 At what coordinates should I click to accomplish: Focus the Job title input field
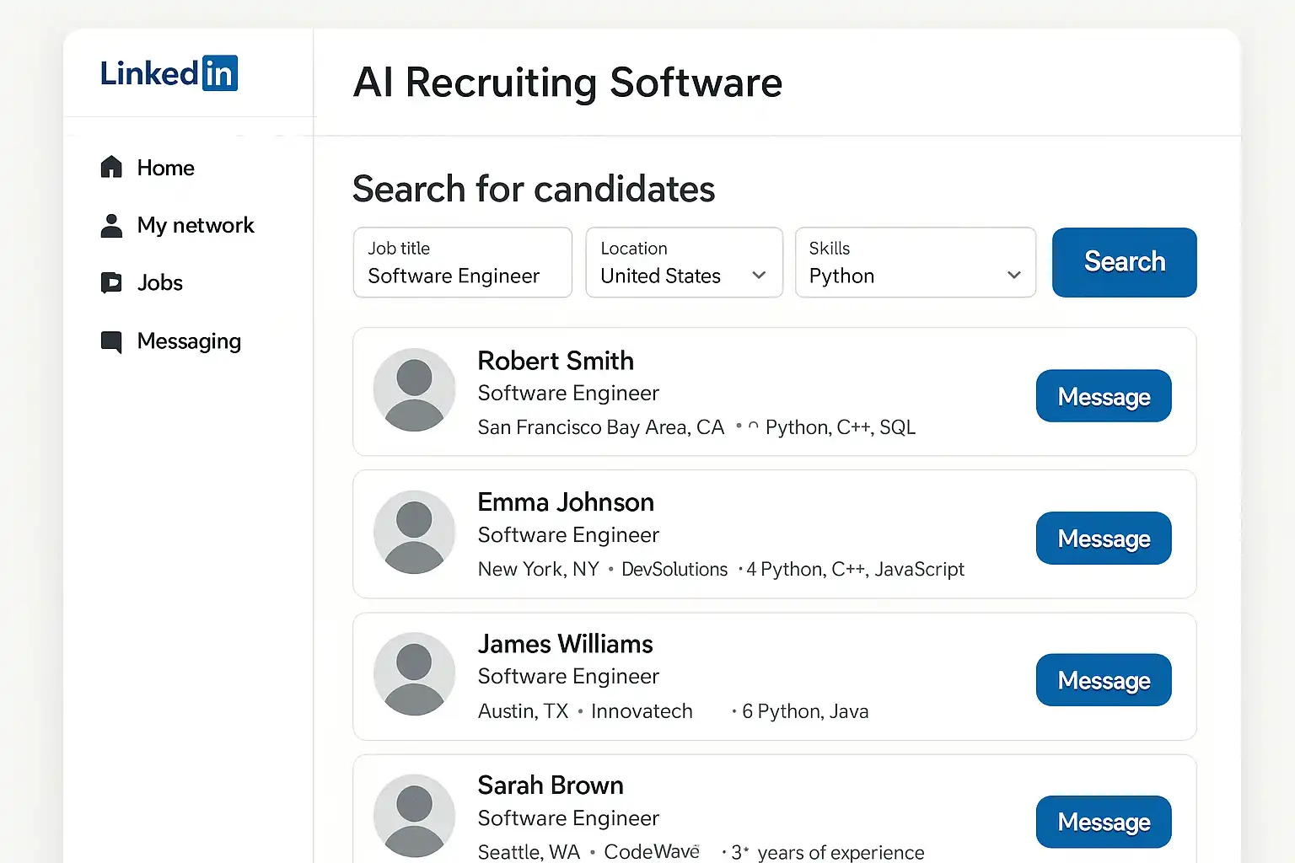click(462, 263)
